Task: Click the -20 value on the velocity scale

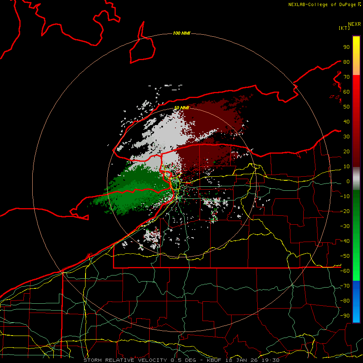Action: point(345,211)
